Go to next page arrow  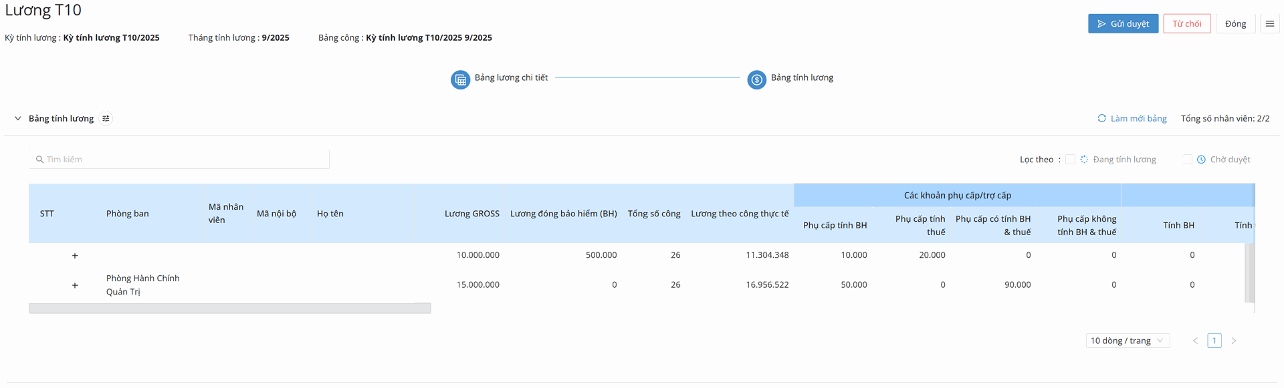(x=1234, y=341)
